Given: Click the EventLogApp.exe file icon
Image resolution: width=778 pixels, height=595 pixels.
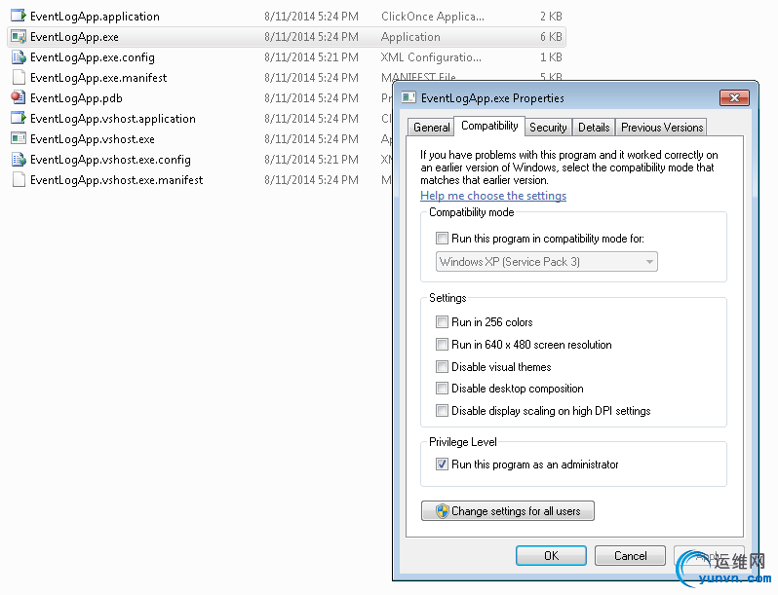Looking at the screenshot, I should tap(19, 37).
